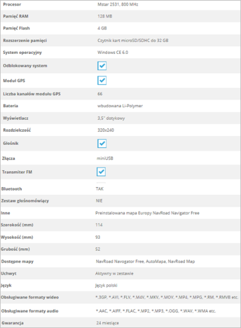Click the Bluetooth TAK value
241x328 pixels.
click(100, 189)
